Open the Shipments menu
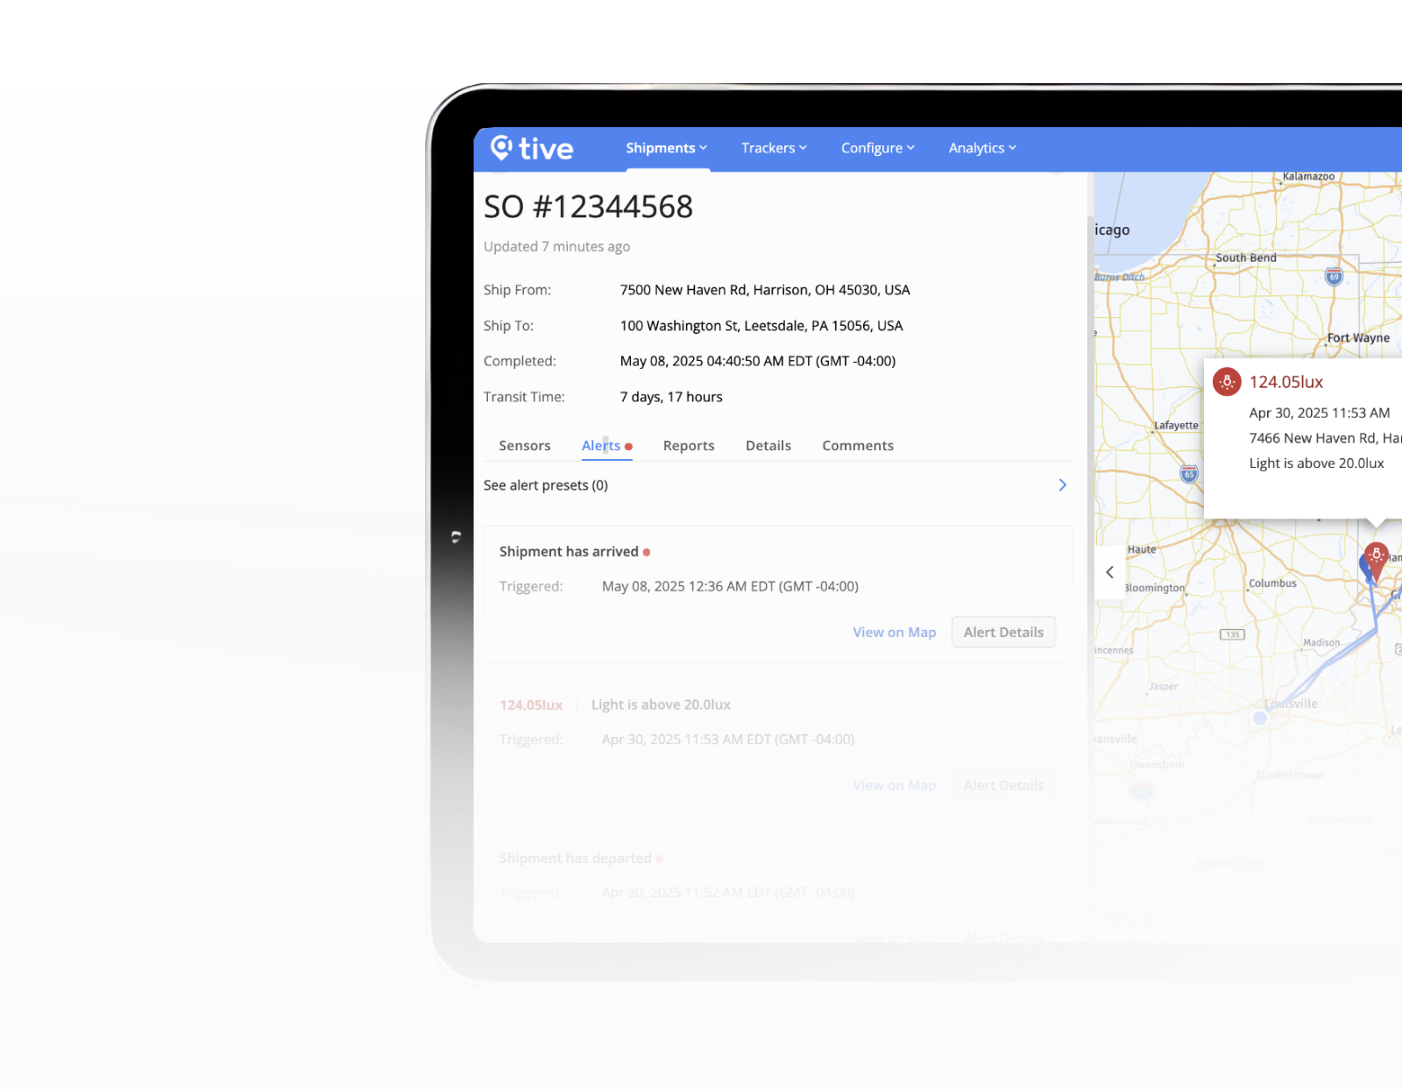Viewport: 1402px width, 1089px height. click(x=666, y=148)
